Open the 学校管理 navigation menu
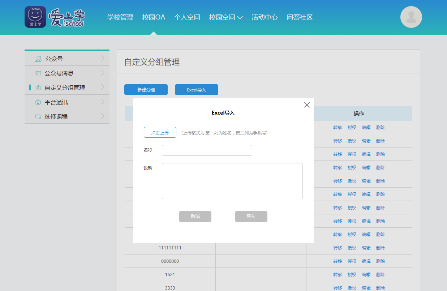 point(120,17)
